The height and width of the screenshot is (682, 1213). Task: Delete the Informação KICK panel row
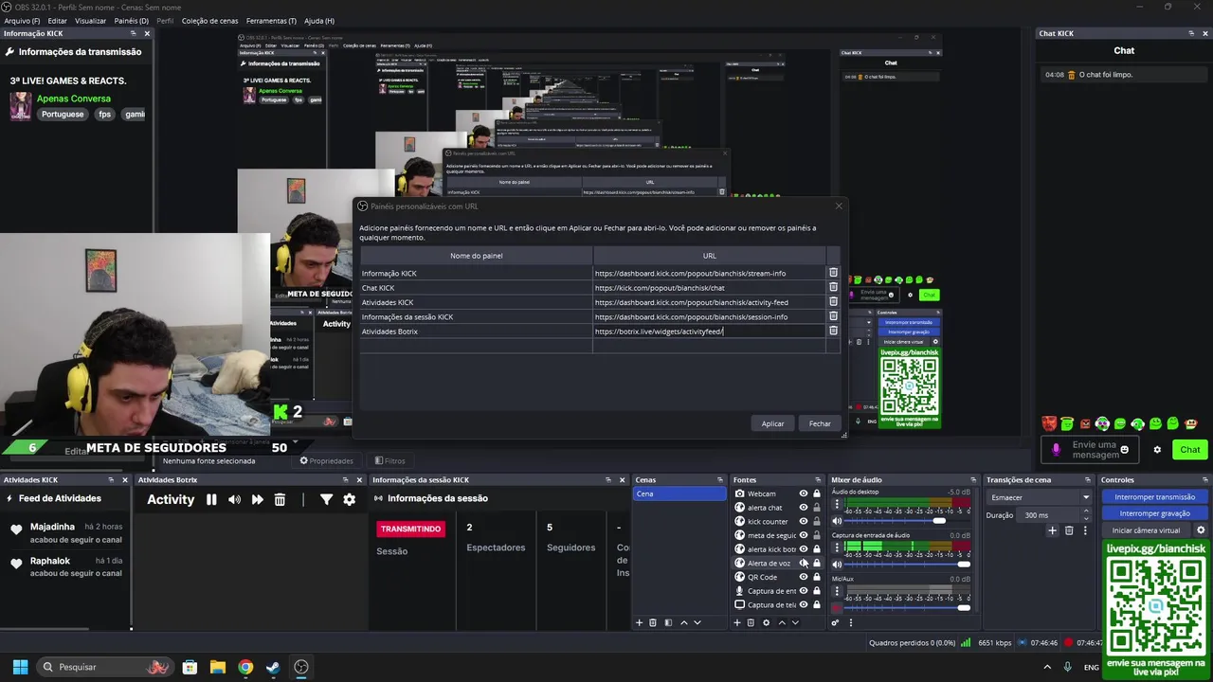pos(833,273)
